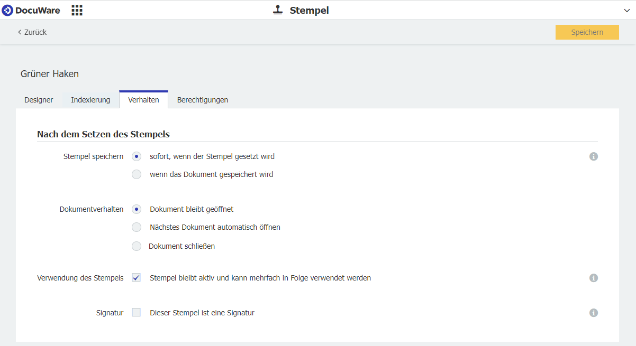
Task: Go back using Zurück link
Action: (x=32, y=32)
